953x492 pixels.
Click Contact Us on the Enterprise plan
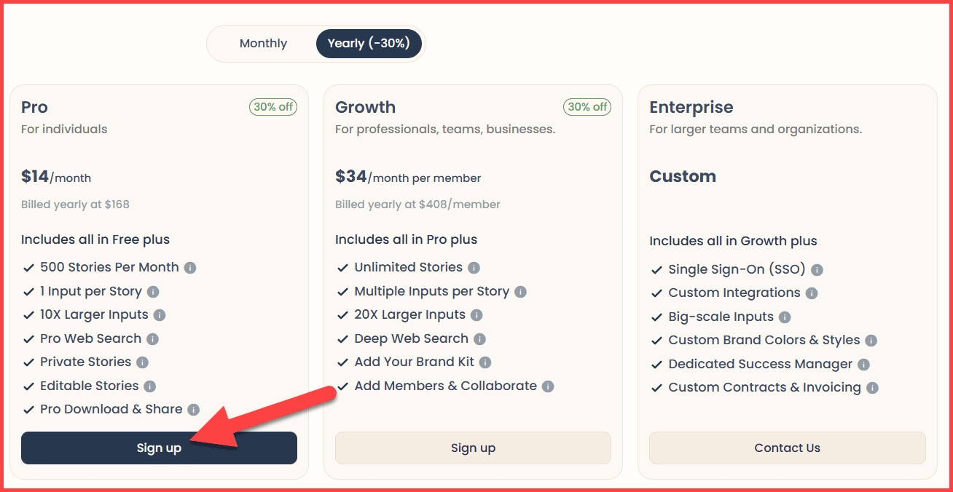[x=787, y=448]
